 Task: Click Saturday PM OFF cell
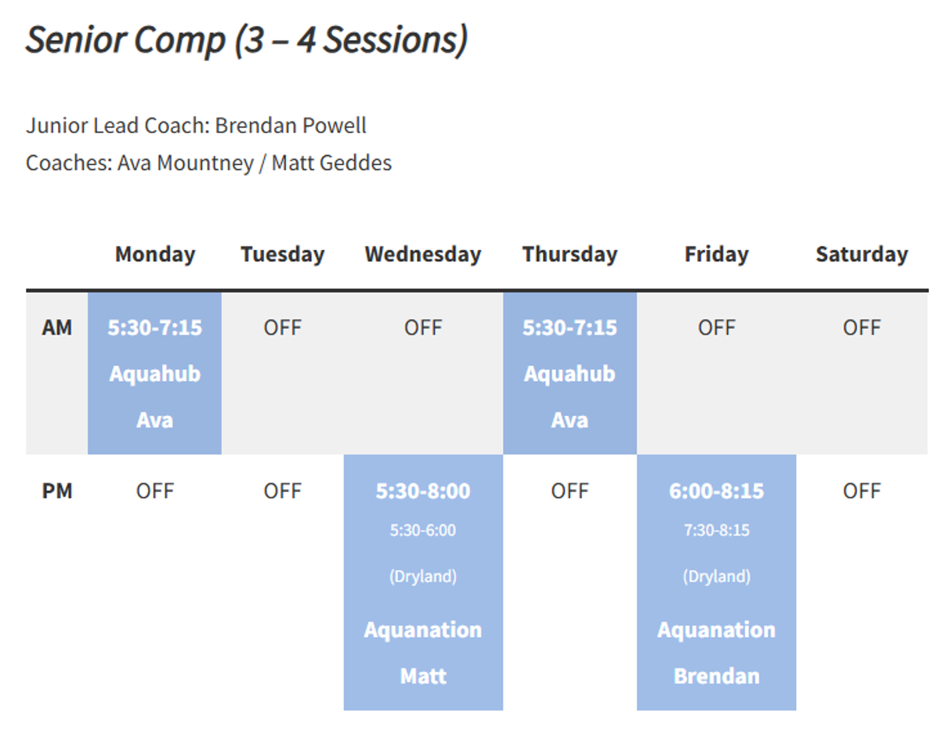(862, 491)
